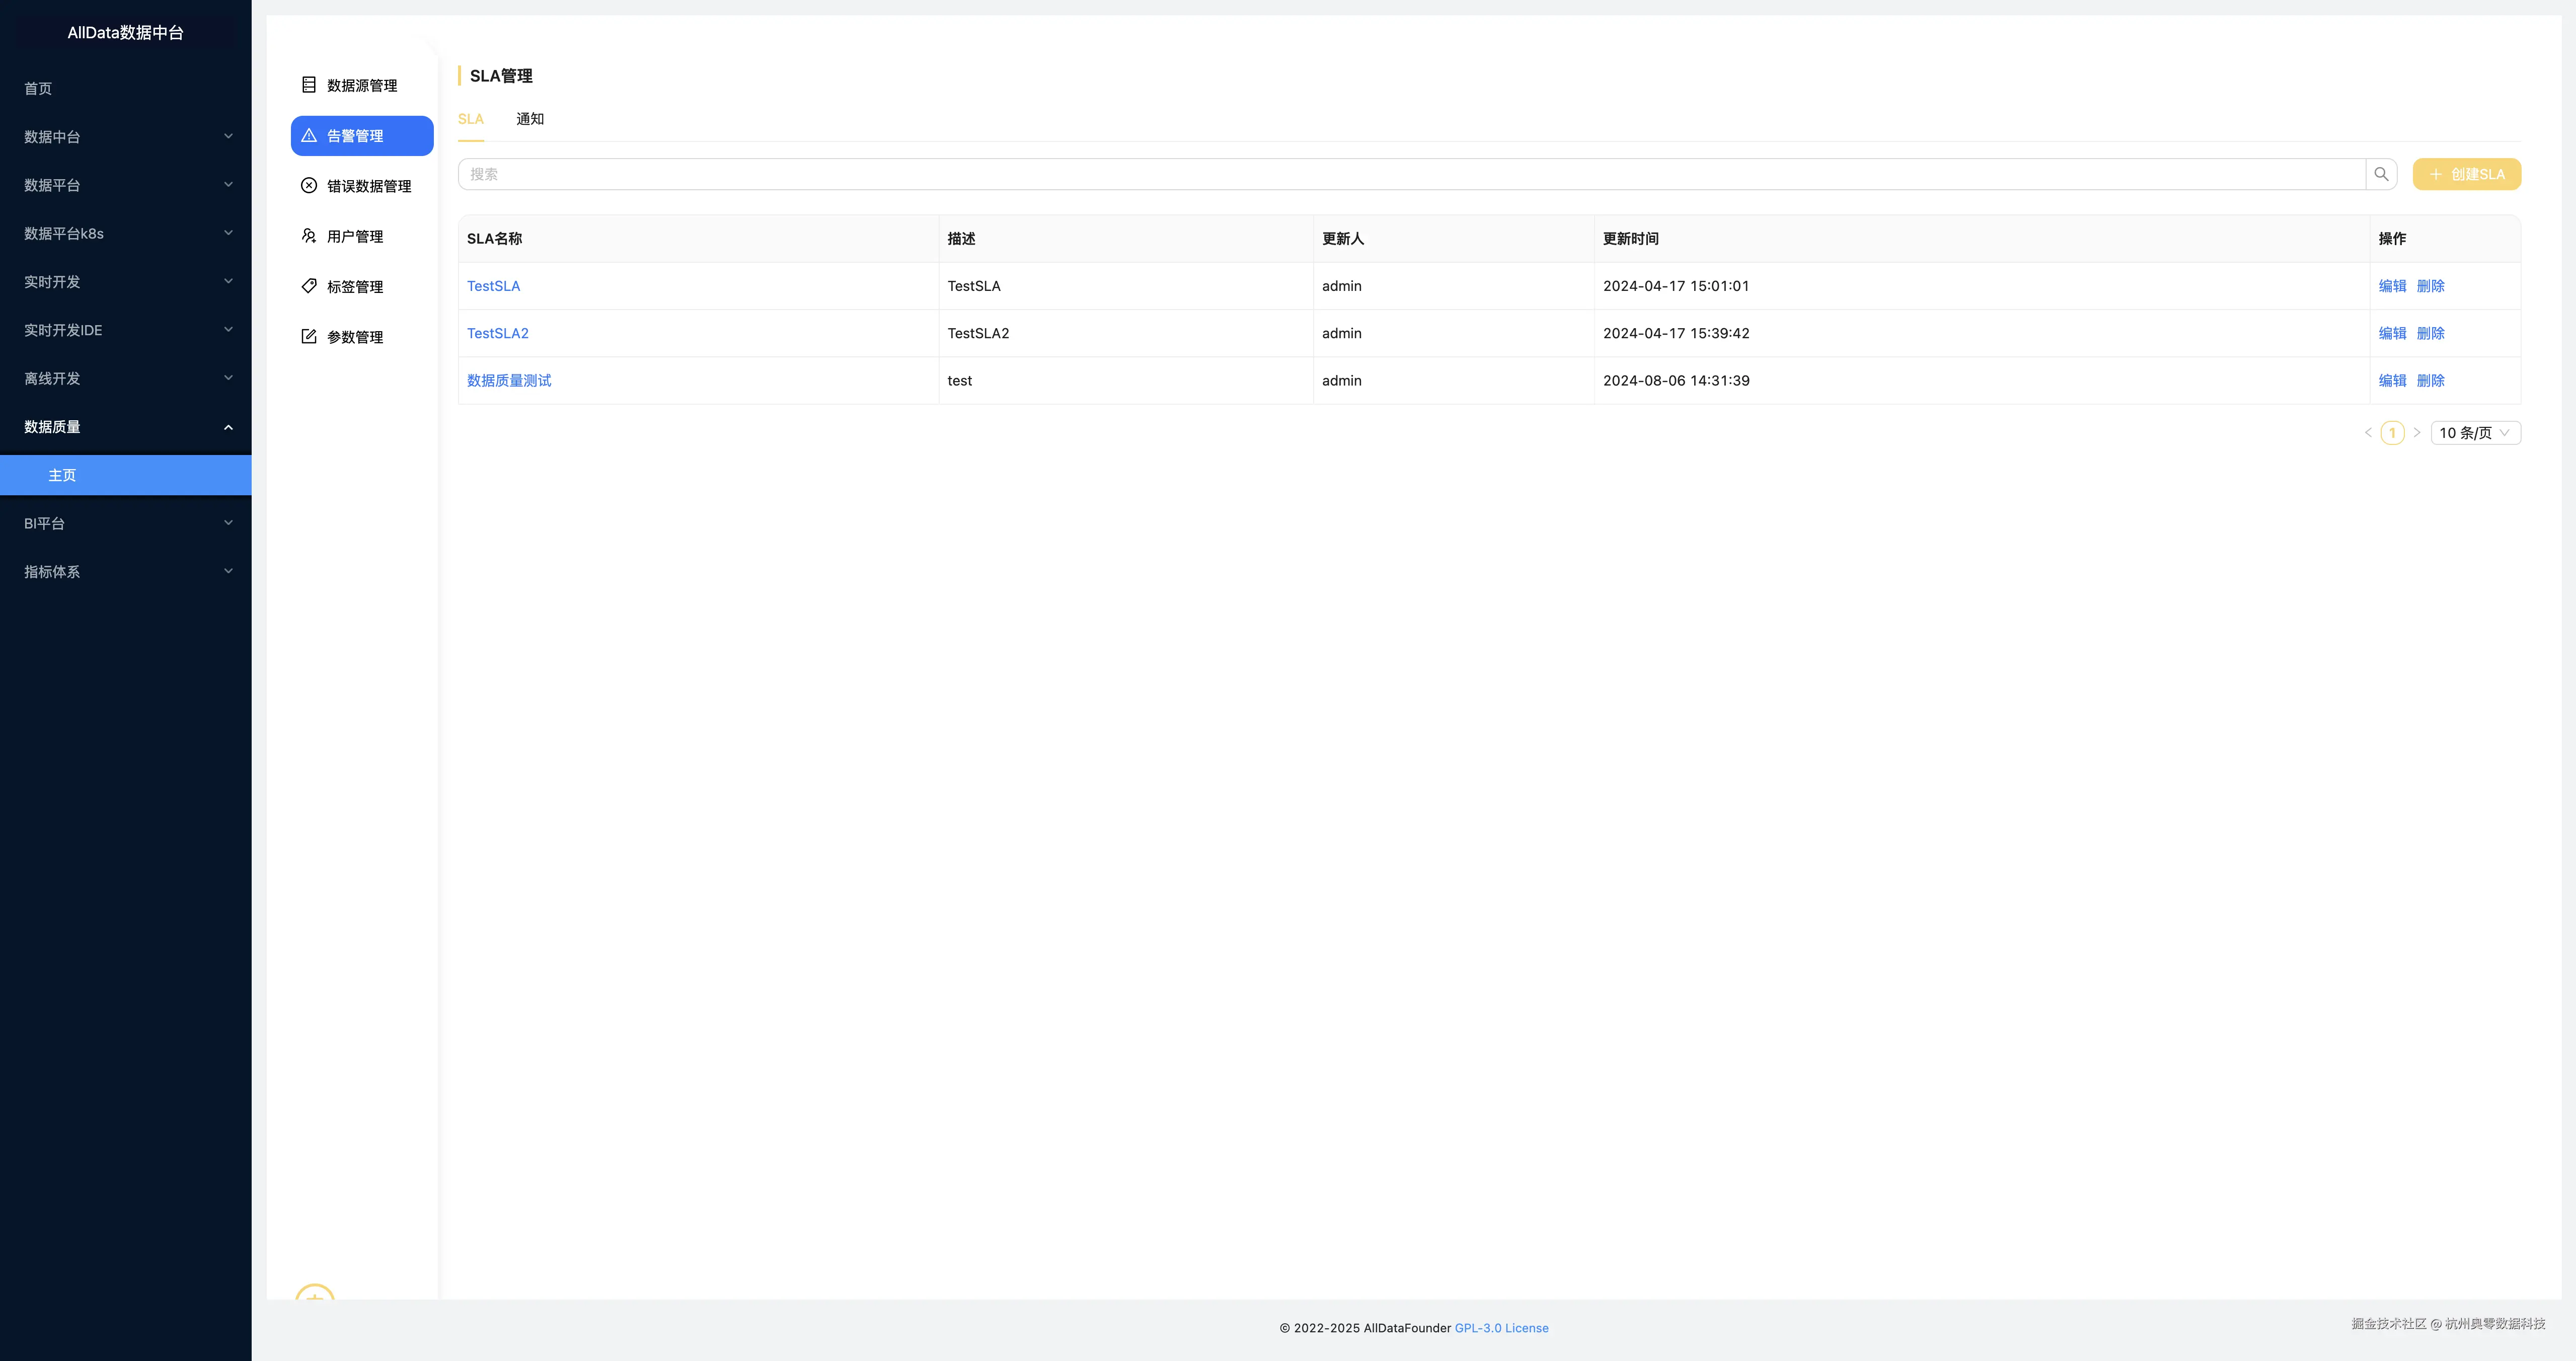The width and height of the screenshot is (2576, 1361).
Task: Click the database icon beside 数据源管理
Action: (309, 85)
